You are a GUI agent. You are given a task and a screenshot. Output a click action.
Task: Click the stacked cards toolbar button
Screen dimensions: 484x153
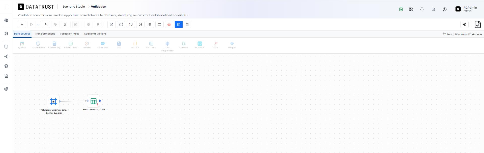[x=159, y=24]
